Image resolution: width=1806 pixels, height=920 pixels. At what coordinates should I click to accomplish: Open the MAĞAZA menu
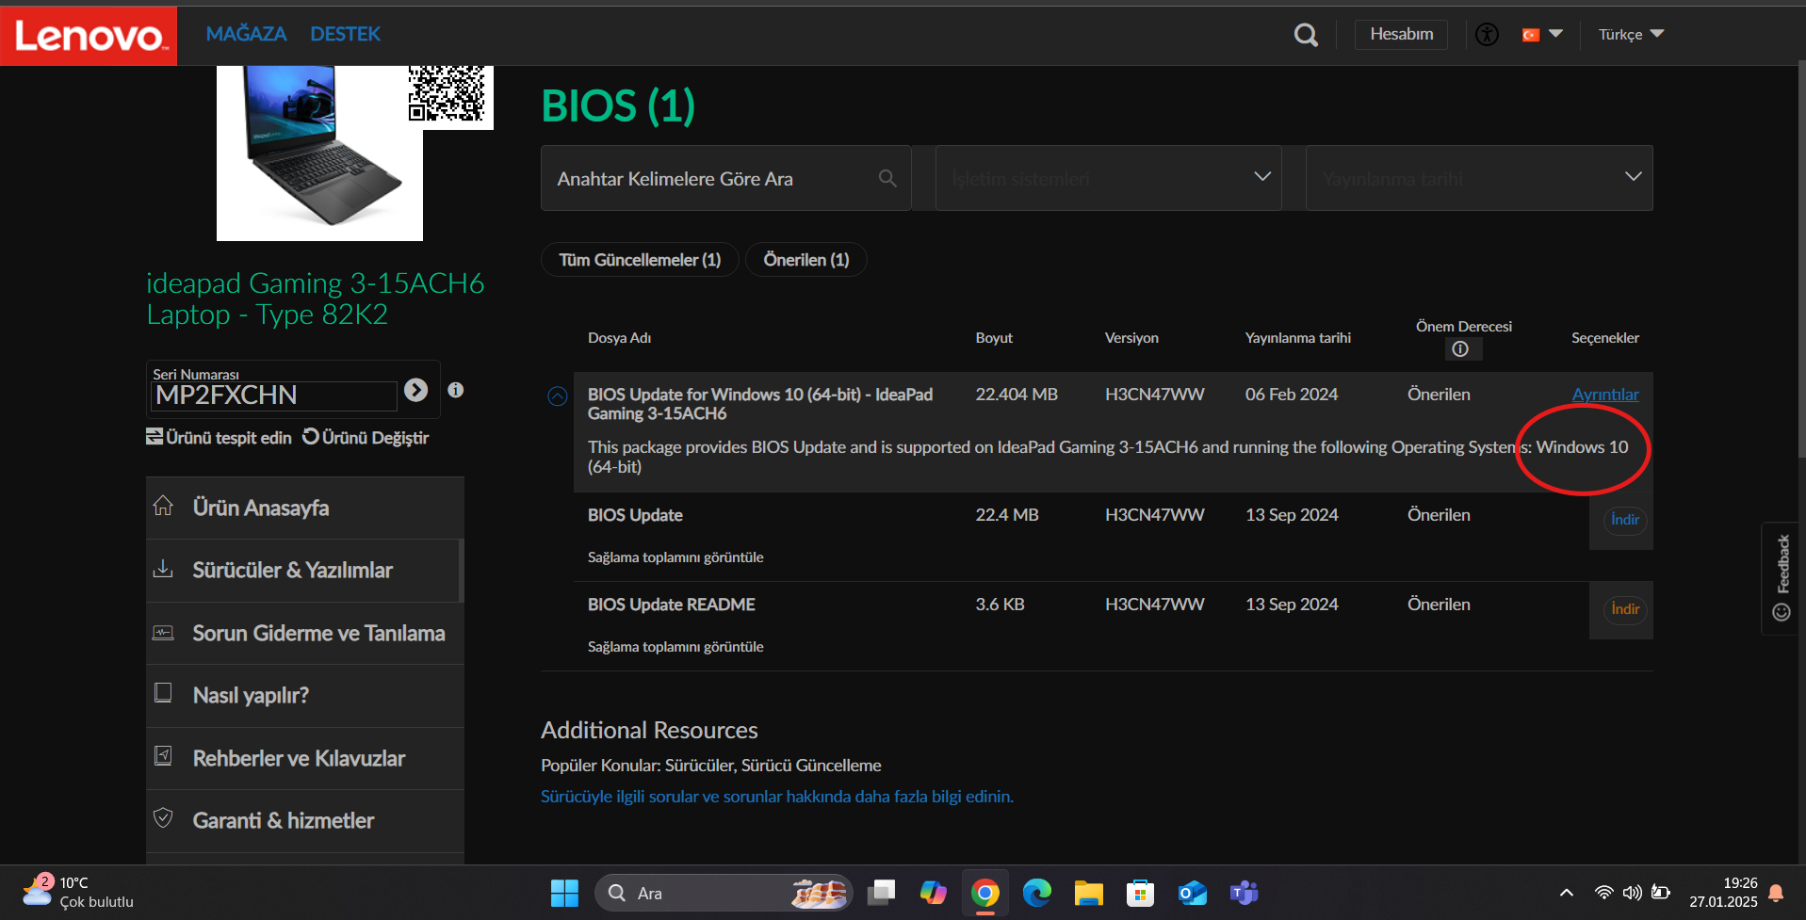(246, 34)
